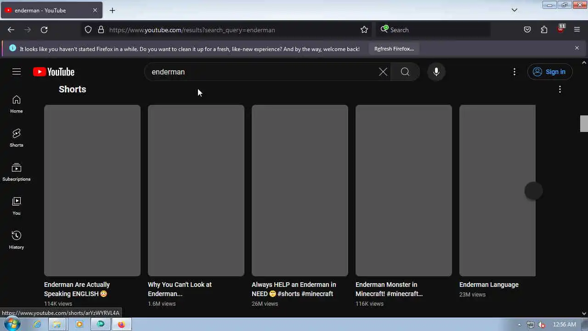Show hidden system tray icons

point(519,325)
